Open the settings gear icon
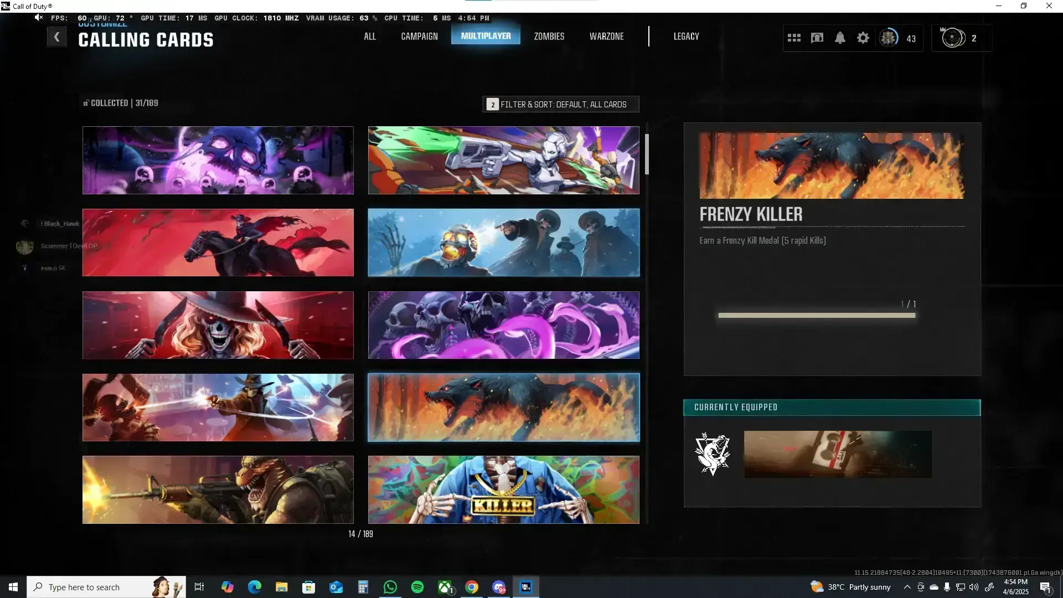This screenshot has width=1063, height=598. [x=863, y=38]
